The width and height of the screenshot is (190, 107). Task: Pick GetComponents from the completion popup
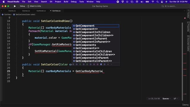click(x=96, y=45)
